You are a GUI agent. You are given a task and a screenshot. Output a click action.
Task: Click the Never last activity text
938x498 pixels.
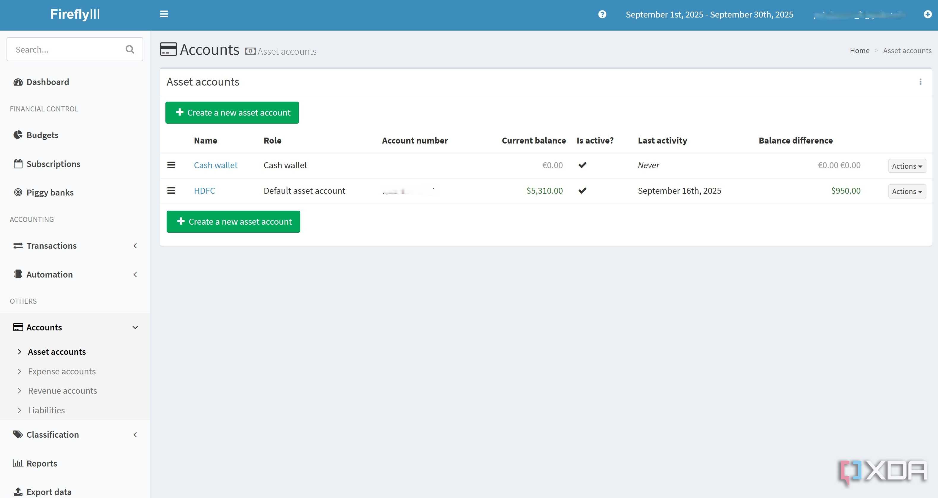click(648, 165)
